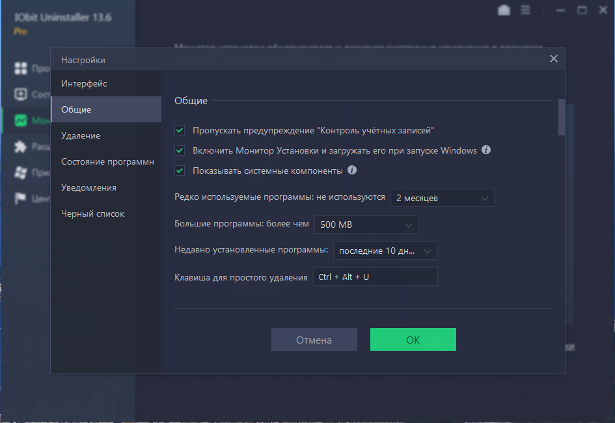Open the hamburger menu icon
Image resolution: width=615 pixels, height=423 pixels.
525,10
